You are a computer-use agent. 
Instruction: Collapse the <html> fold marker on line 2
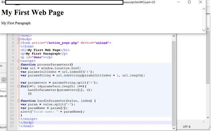(x=19, y=36)
